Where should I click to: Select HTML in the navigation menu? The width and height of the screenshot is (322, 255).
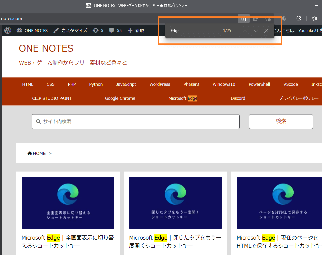click(28, 84)
